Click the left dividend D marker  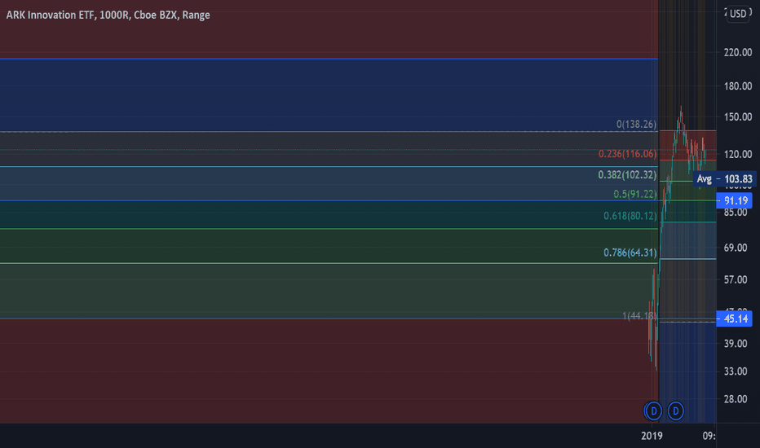point(653,411)
